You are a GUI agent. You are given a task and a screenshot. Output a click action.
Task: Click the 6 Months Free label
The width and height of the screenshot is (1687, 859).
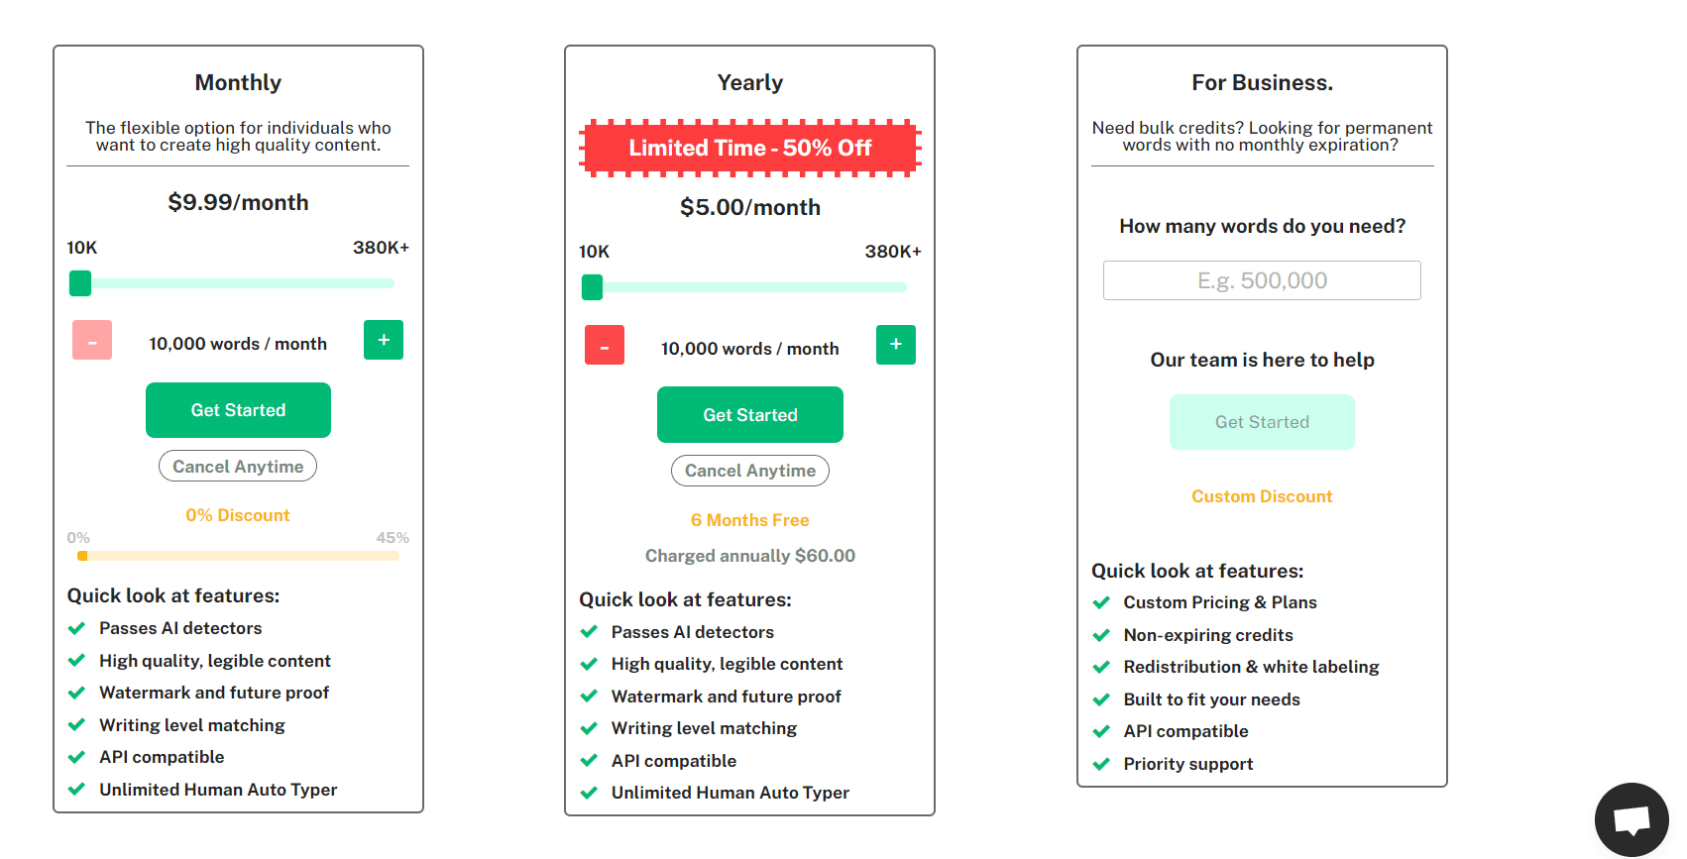pyautogui.click(x=750, y=520)
